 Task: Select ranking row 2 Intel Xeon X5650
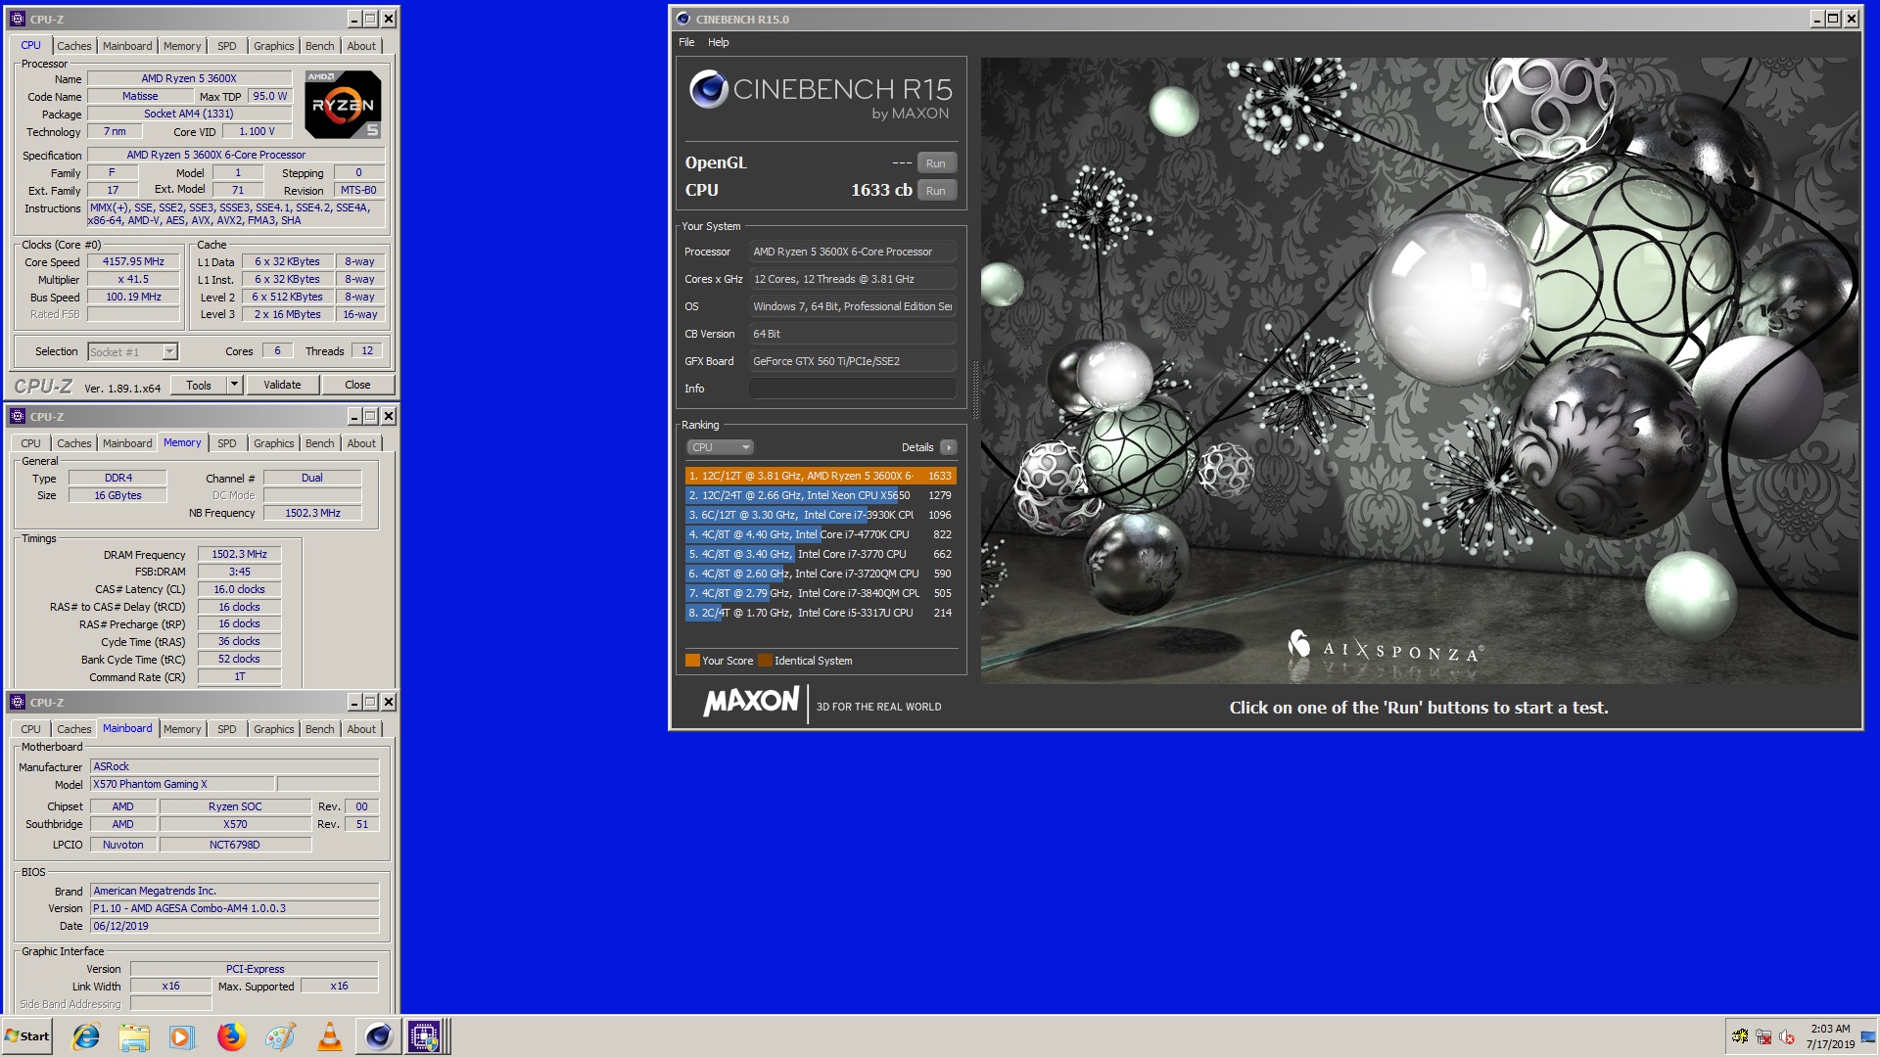[821, 495]
